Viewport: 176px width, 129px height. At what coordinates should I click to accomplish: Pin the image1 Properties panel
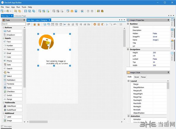coord(168,20)
